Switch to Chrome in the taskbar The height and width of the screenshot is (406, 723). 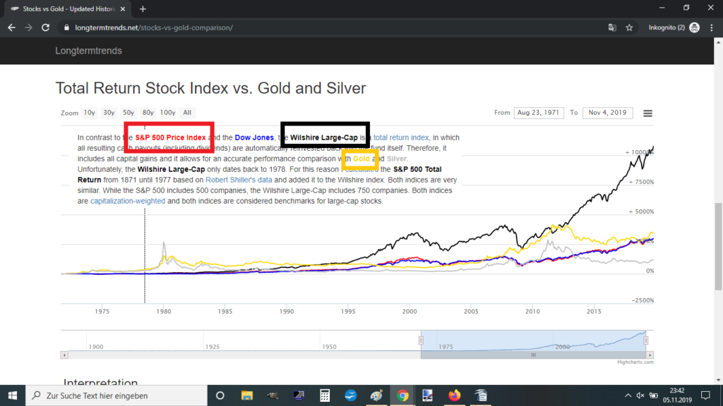[402, 395]
